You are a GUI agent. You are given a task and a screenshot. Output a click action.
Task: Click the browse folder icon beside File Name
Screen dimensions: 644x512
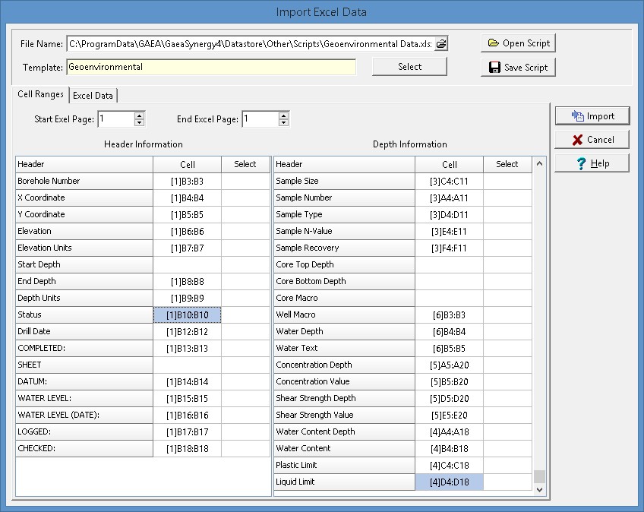pos(440,44)
